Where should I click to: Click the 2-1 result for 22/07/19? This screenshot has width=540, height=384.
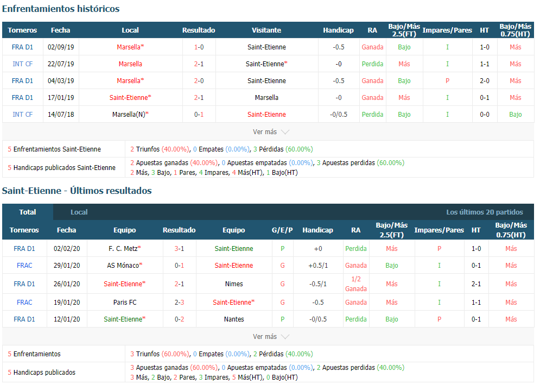tap(199, 64)
